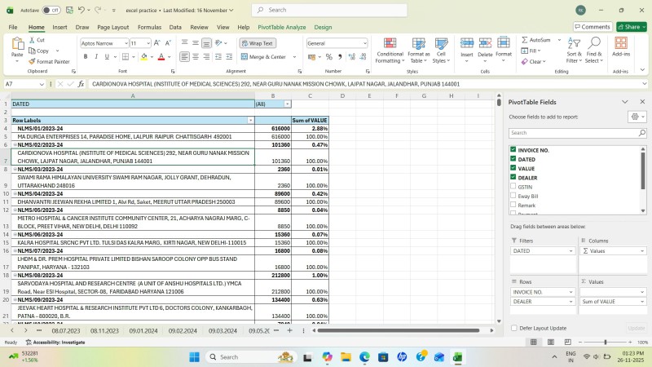This screenshot has width=652, height=367.
Task: Switch to the 09.01.2024 sheet tab
Action: coord(143,331)
